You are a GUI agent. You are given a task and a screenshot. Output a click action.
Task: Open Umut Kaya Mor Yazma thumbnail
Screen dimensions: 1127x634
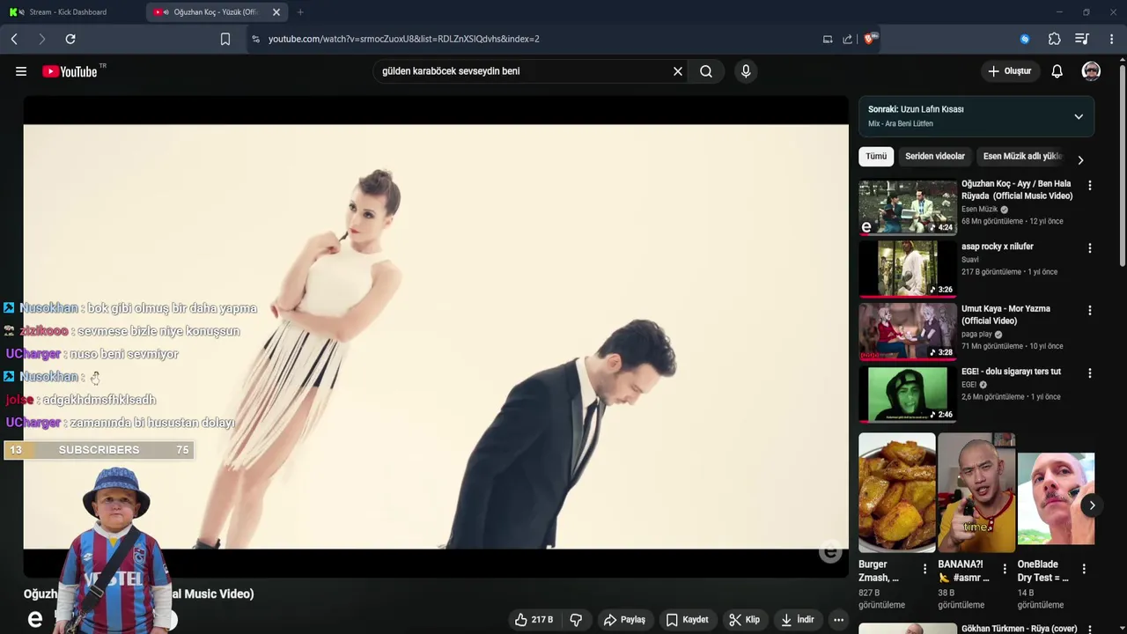pyautogui.click(x=908, y=331)
